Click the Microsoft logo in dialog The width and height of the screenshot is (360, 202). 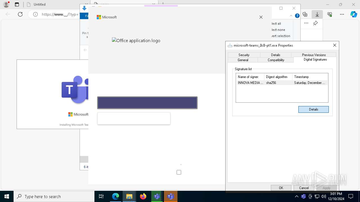pos(107,17)
